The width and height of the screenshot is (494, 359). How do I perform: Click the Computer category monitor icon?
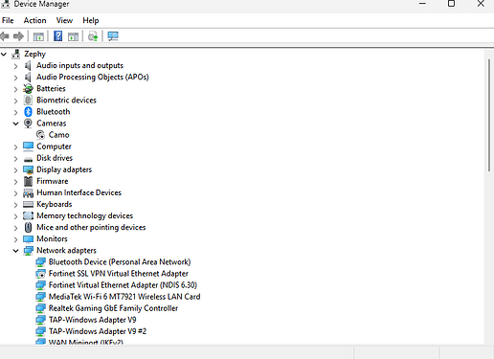[28, 146]
